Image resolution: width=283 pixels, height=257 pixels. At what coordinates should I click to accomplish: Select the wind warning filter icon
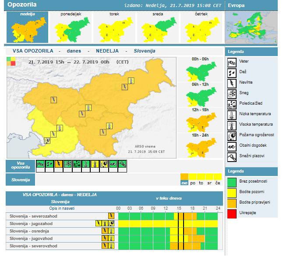point(40,164)
